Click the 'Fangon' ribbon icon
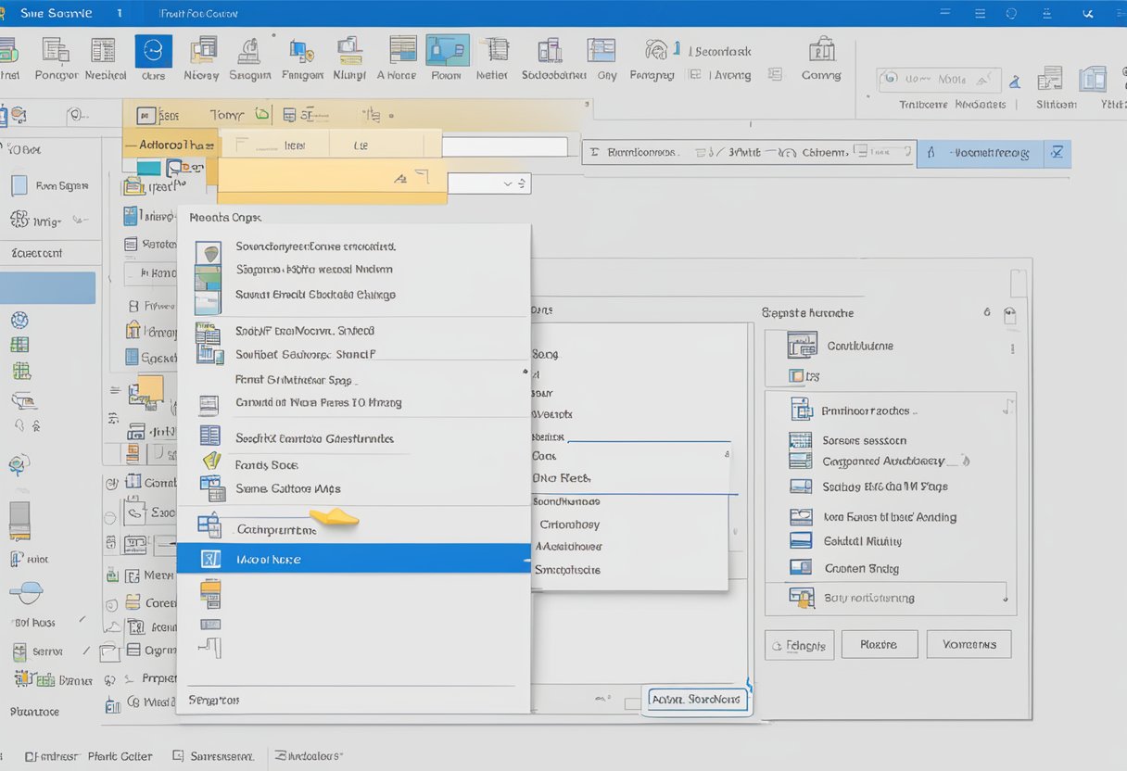The image size is (1127, 771). click(x=301, y=51)
